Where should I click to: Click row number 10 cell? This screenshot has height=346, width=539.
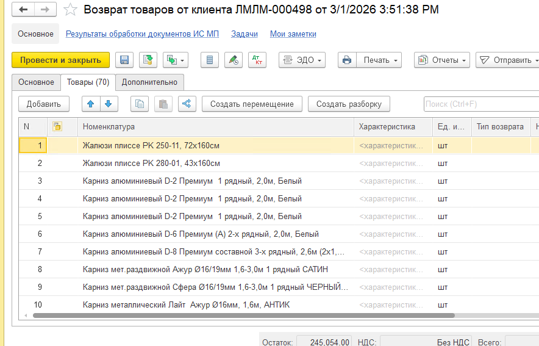(x=33, y=305)
